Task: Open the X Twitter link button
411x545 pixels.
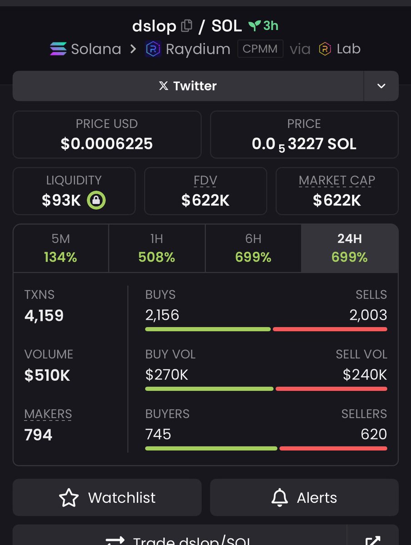Action: (188, 86)
